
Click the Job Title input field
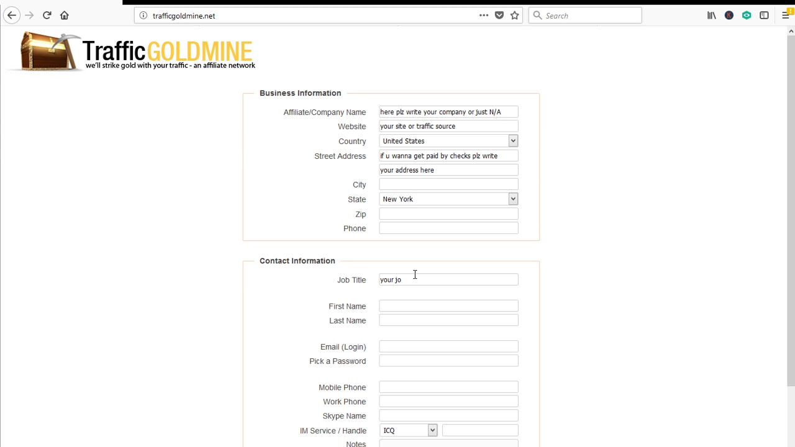tap(448, 280)
